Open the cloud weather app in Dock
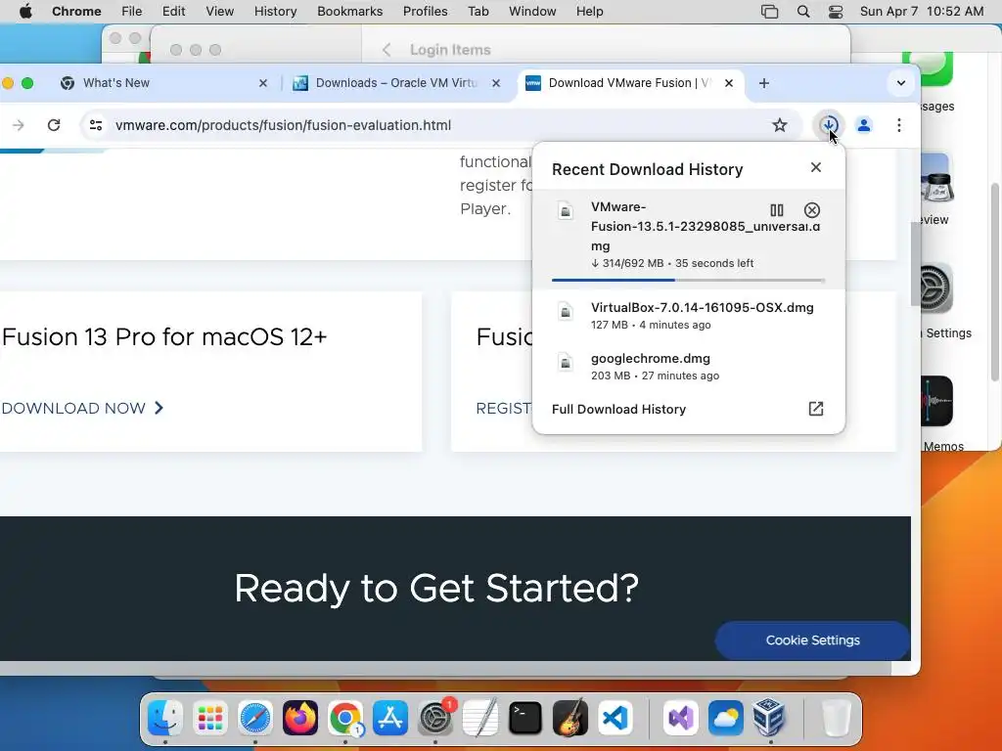Viewport: 1002px width, 751px height. pos(725,718)
